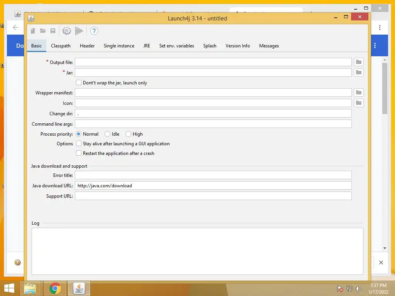Open the Windows Start button
Viewport: 395px width, 296px height.
9,288
